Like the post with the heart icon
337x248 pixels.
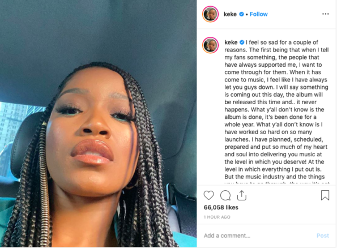(x=208, y=195)
